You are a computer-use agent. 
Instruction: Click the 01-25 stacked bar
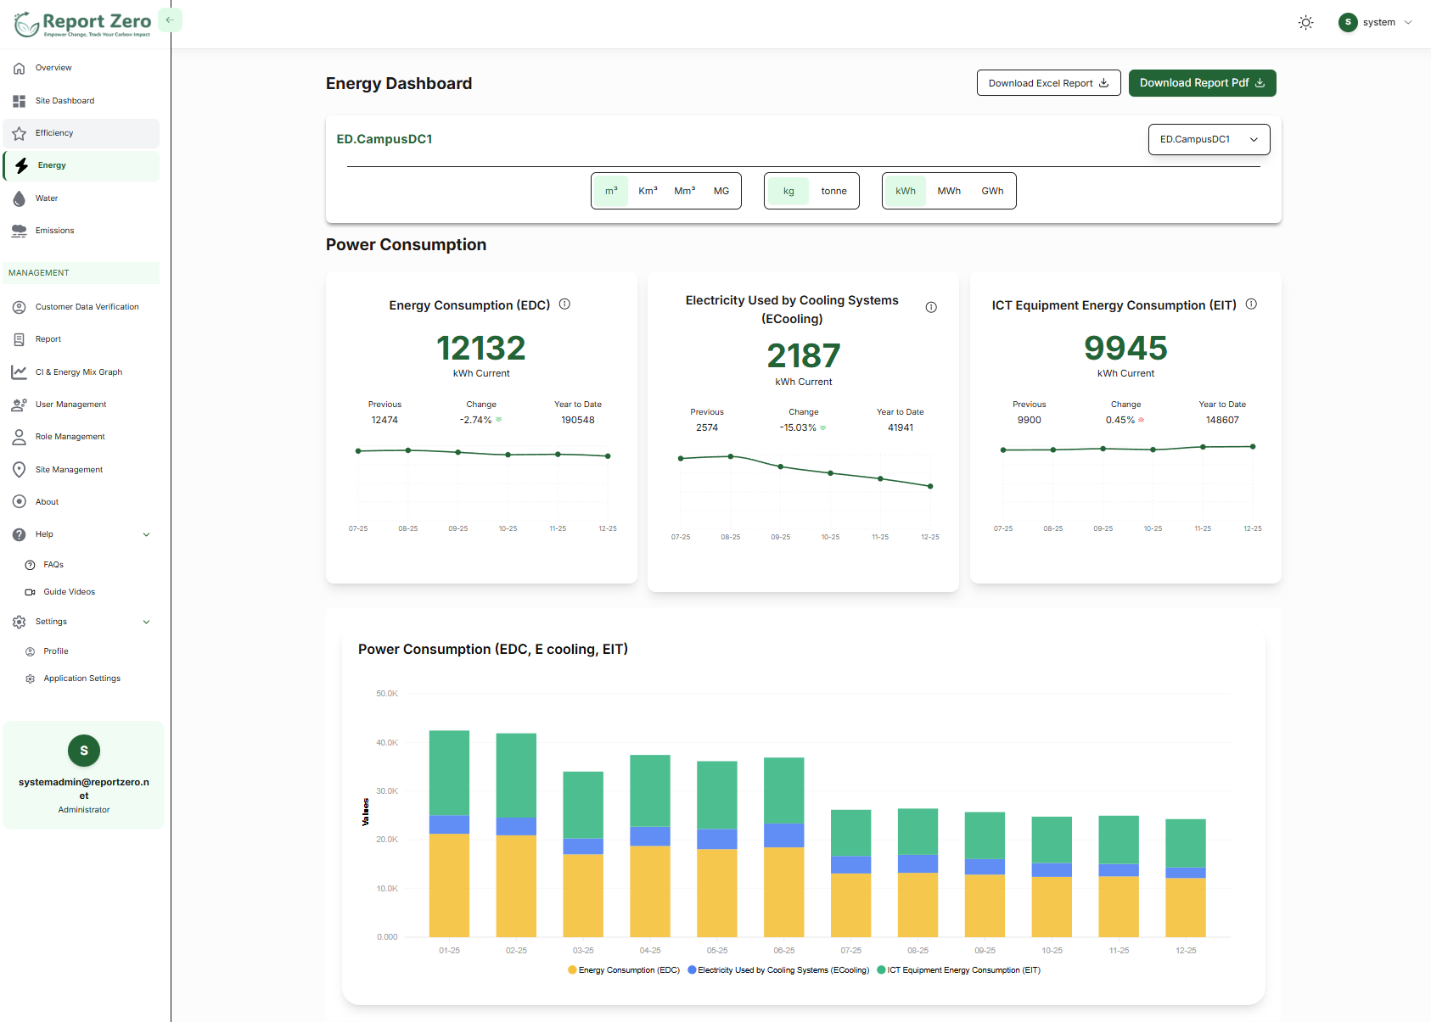pos(449,834)
